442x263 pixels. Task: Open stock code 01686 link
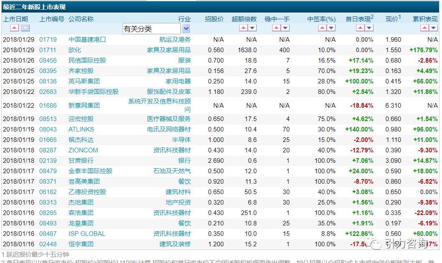click(48, 106)
